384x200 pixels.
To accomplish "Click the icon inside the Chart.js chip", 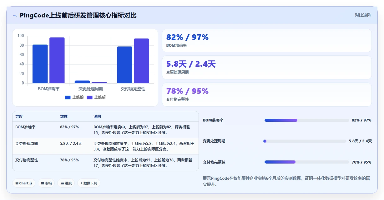I will coord(17,183).
